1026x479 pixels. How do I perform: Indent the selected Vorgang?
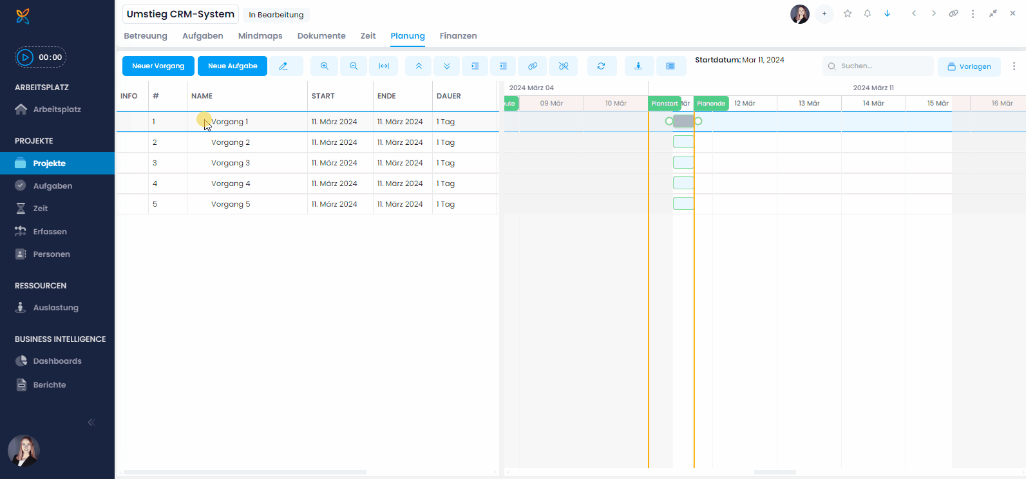click(475, 66)
